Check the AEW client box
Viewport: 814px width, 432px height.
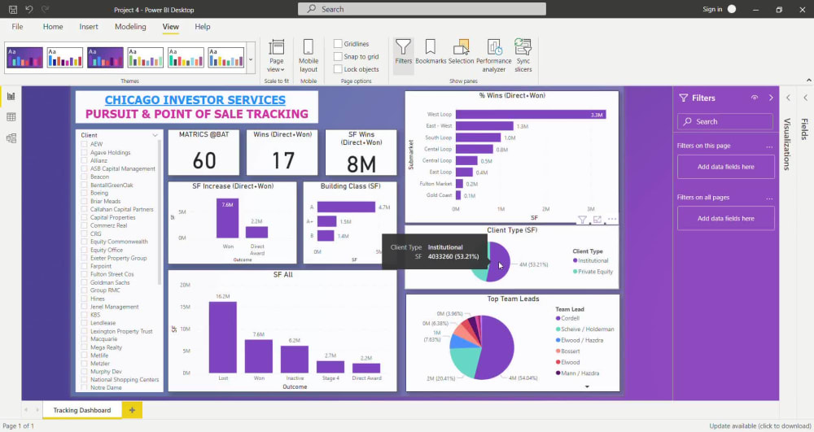point(84,144)
